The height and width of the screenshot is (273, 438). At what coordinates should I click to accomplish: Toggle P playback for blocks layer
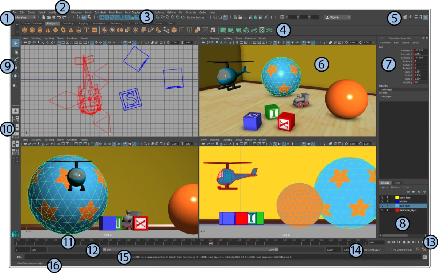(387, 201)
